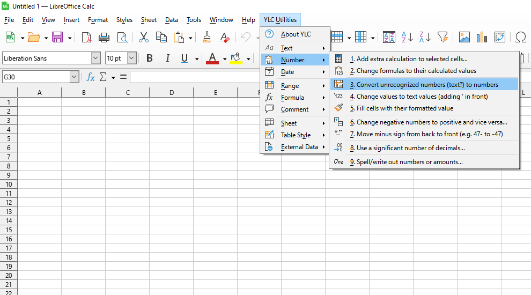This screenshot has width=531, height=295.
Task: Click the Print icon in the toolbar
Action: [x=104, y=37]
